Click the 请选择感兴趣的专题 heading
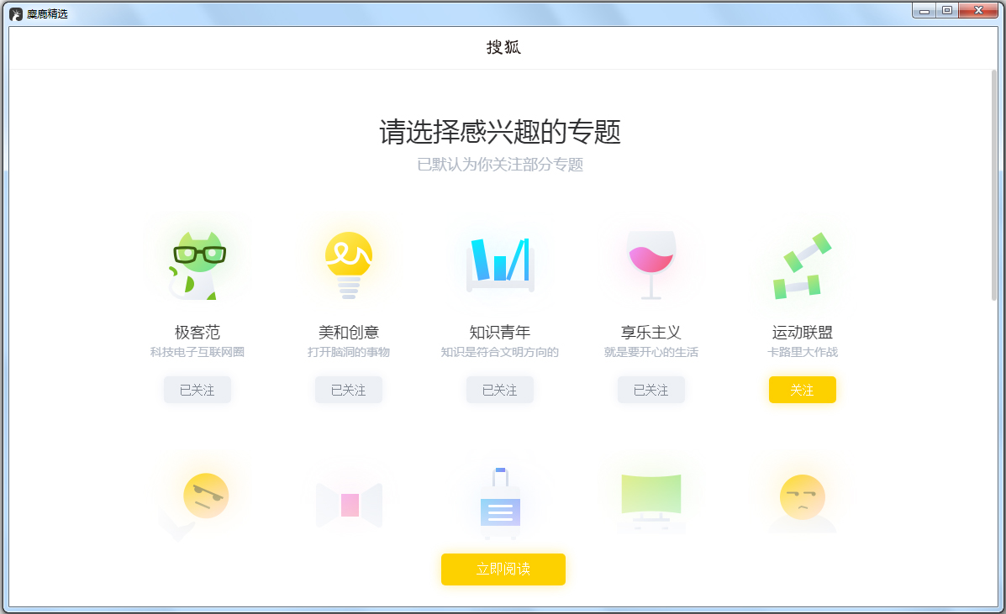 coord(500,131)
